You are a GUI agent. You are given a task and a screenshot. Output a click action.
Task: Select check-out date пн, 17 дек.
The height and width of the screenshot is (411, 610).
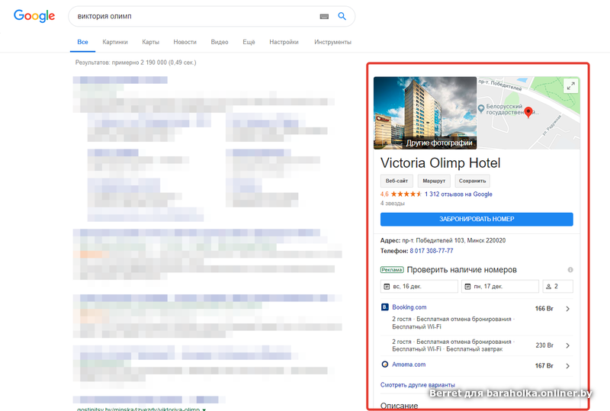pyautogui.click(x=500, y=287)
